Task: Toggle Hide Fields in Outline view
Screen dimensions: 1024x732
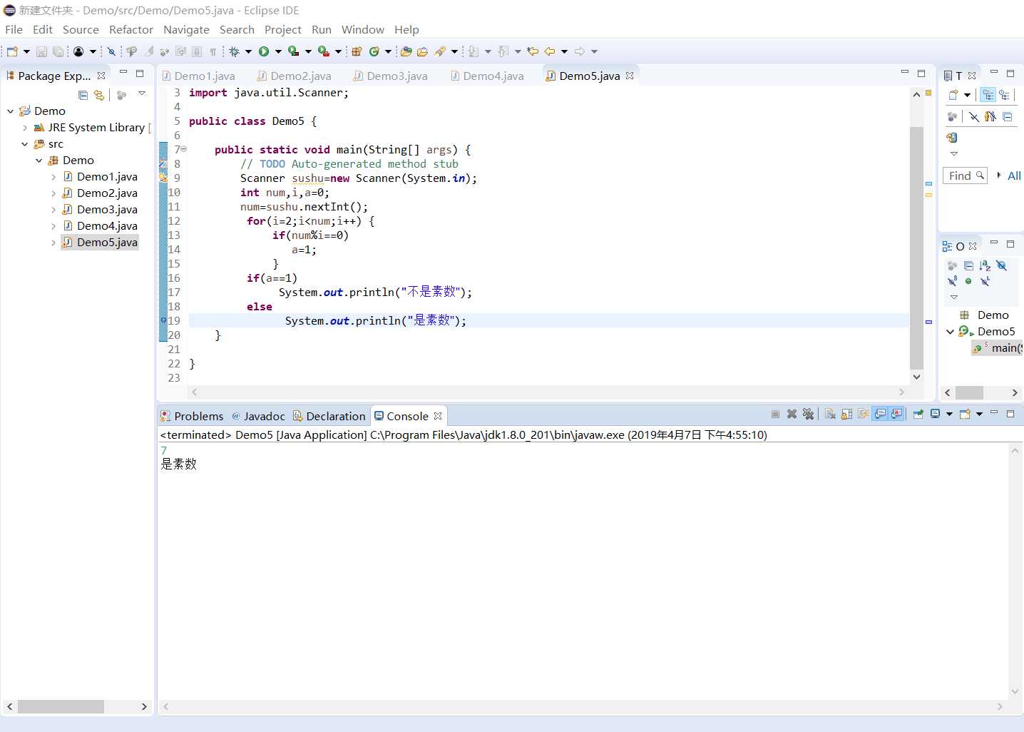Action: coord(1001,265)
